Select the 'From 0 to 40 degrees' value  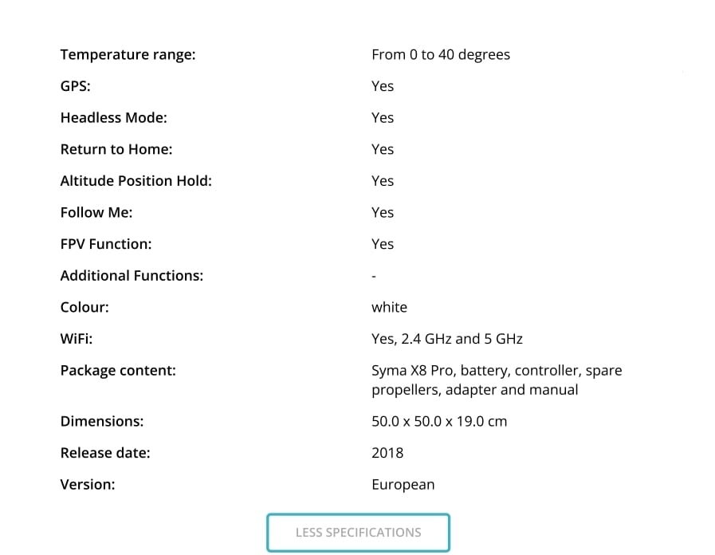point(440,55)
